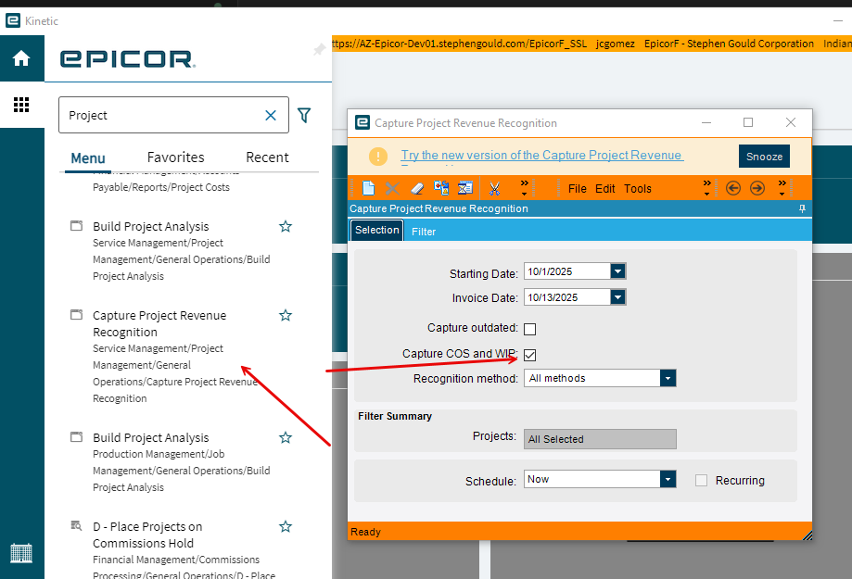Click the Epicor icon in dialog title bar
The width and height of the screenshot is (852, 579).
coord(362,123)
